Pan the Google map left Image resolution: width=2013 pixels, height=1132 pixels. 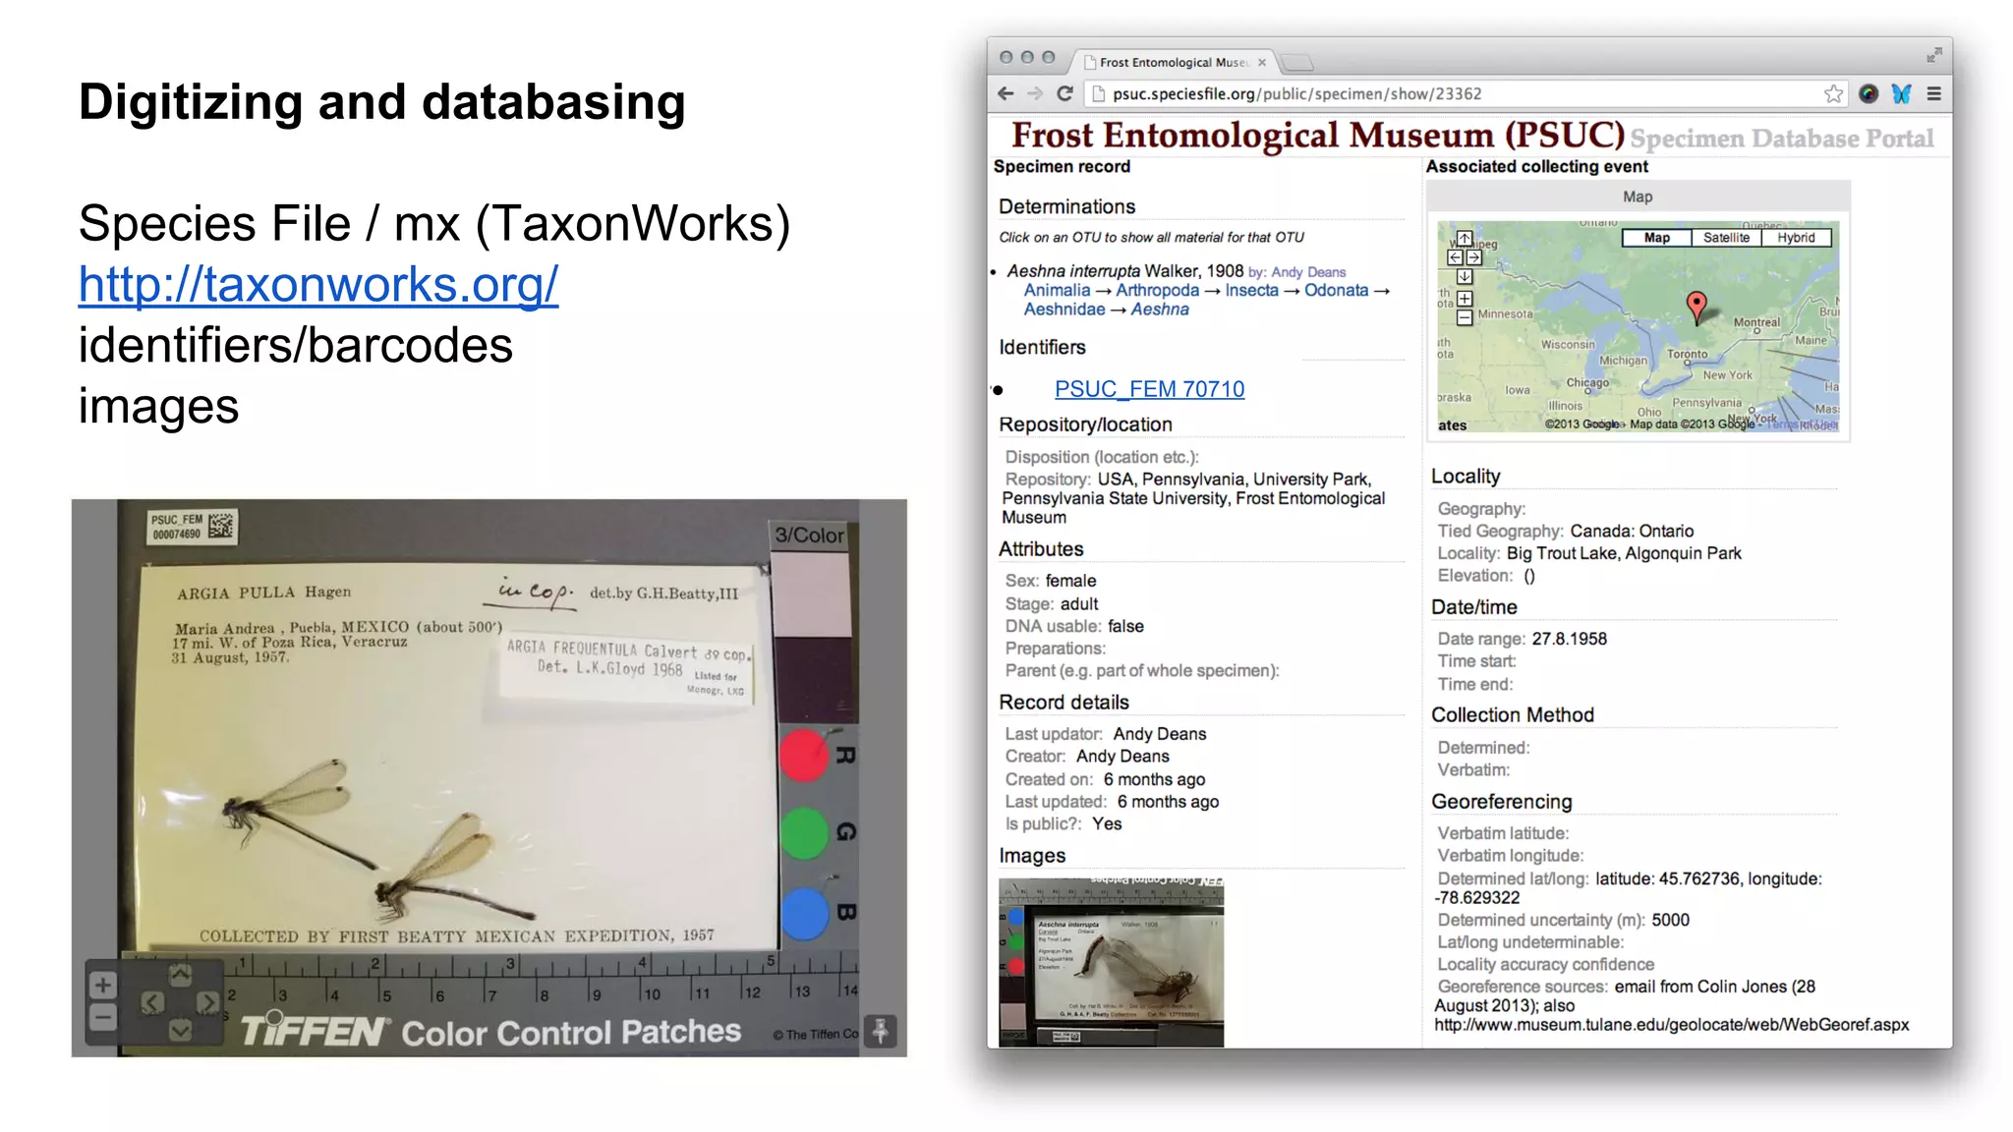click(x=1456, y=257)
